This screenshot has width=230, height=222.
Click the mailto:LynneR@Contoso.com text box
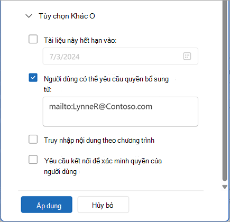pyautogui.click(x=121, y=112)
